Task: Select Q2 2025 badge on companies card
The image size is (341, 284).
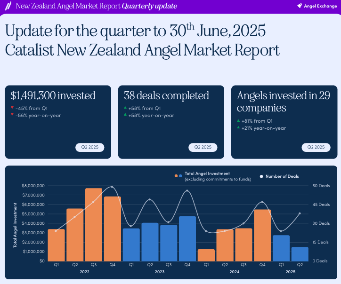Action: (x=316, y=147)
